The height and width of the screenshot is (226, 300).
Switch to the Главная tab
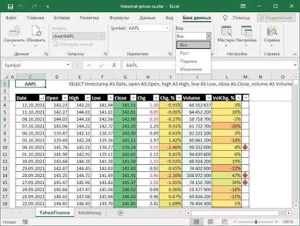(36, 18)
